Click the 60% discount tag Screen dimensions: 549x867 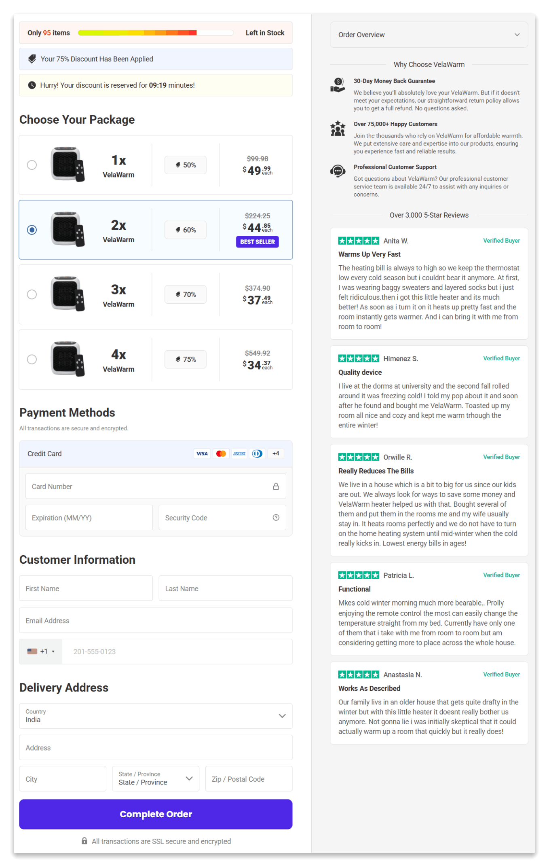186,230
